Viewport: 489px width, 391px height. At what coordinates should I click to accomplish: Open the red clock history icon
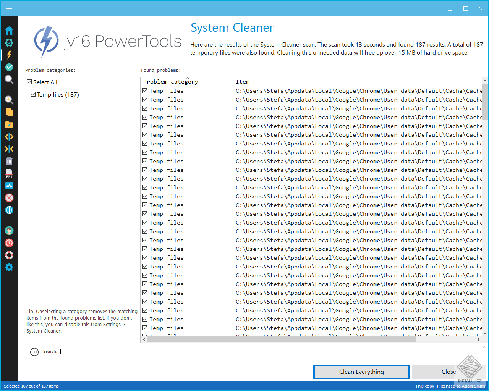tap(9, 243)
